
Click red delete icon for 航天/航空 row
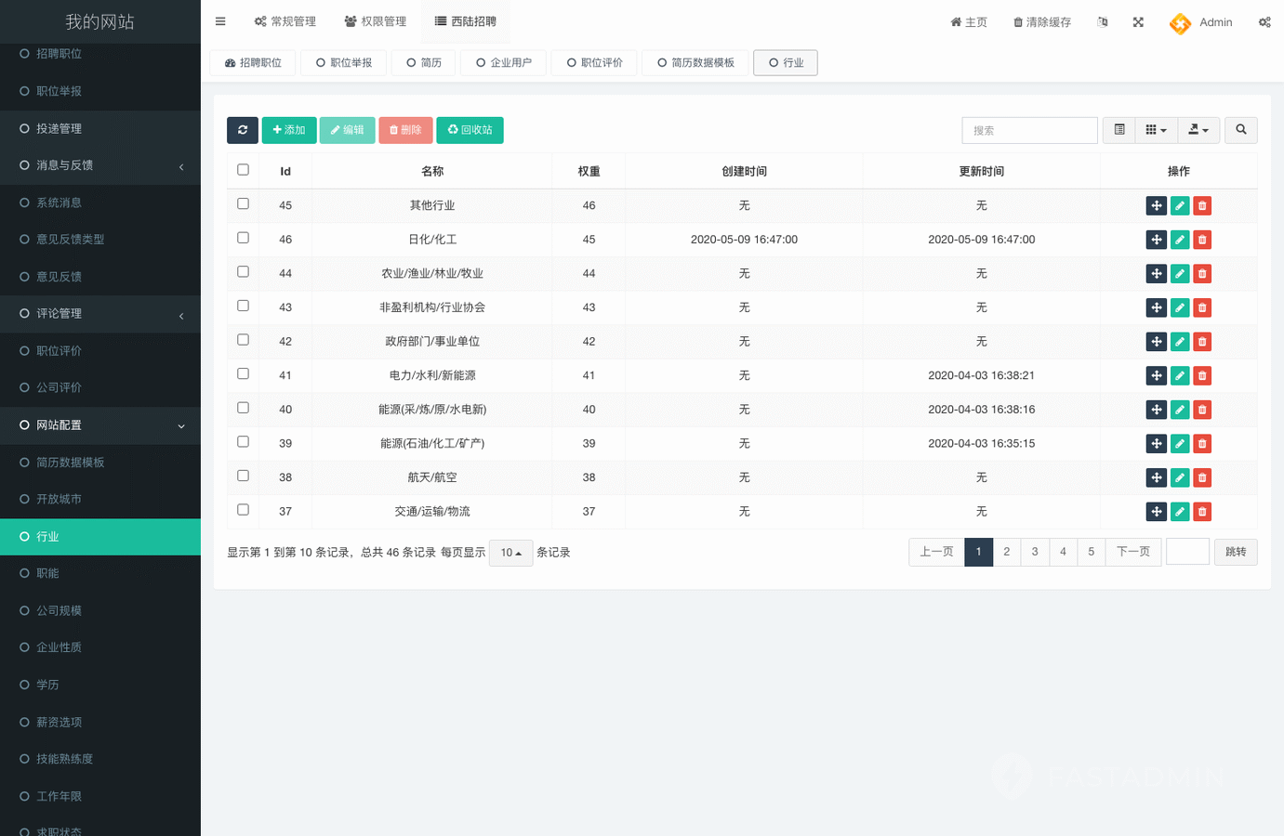click(1202, 477)
